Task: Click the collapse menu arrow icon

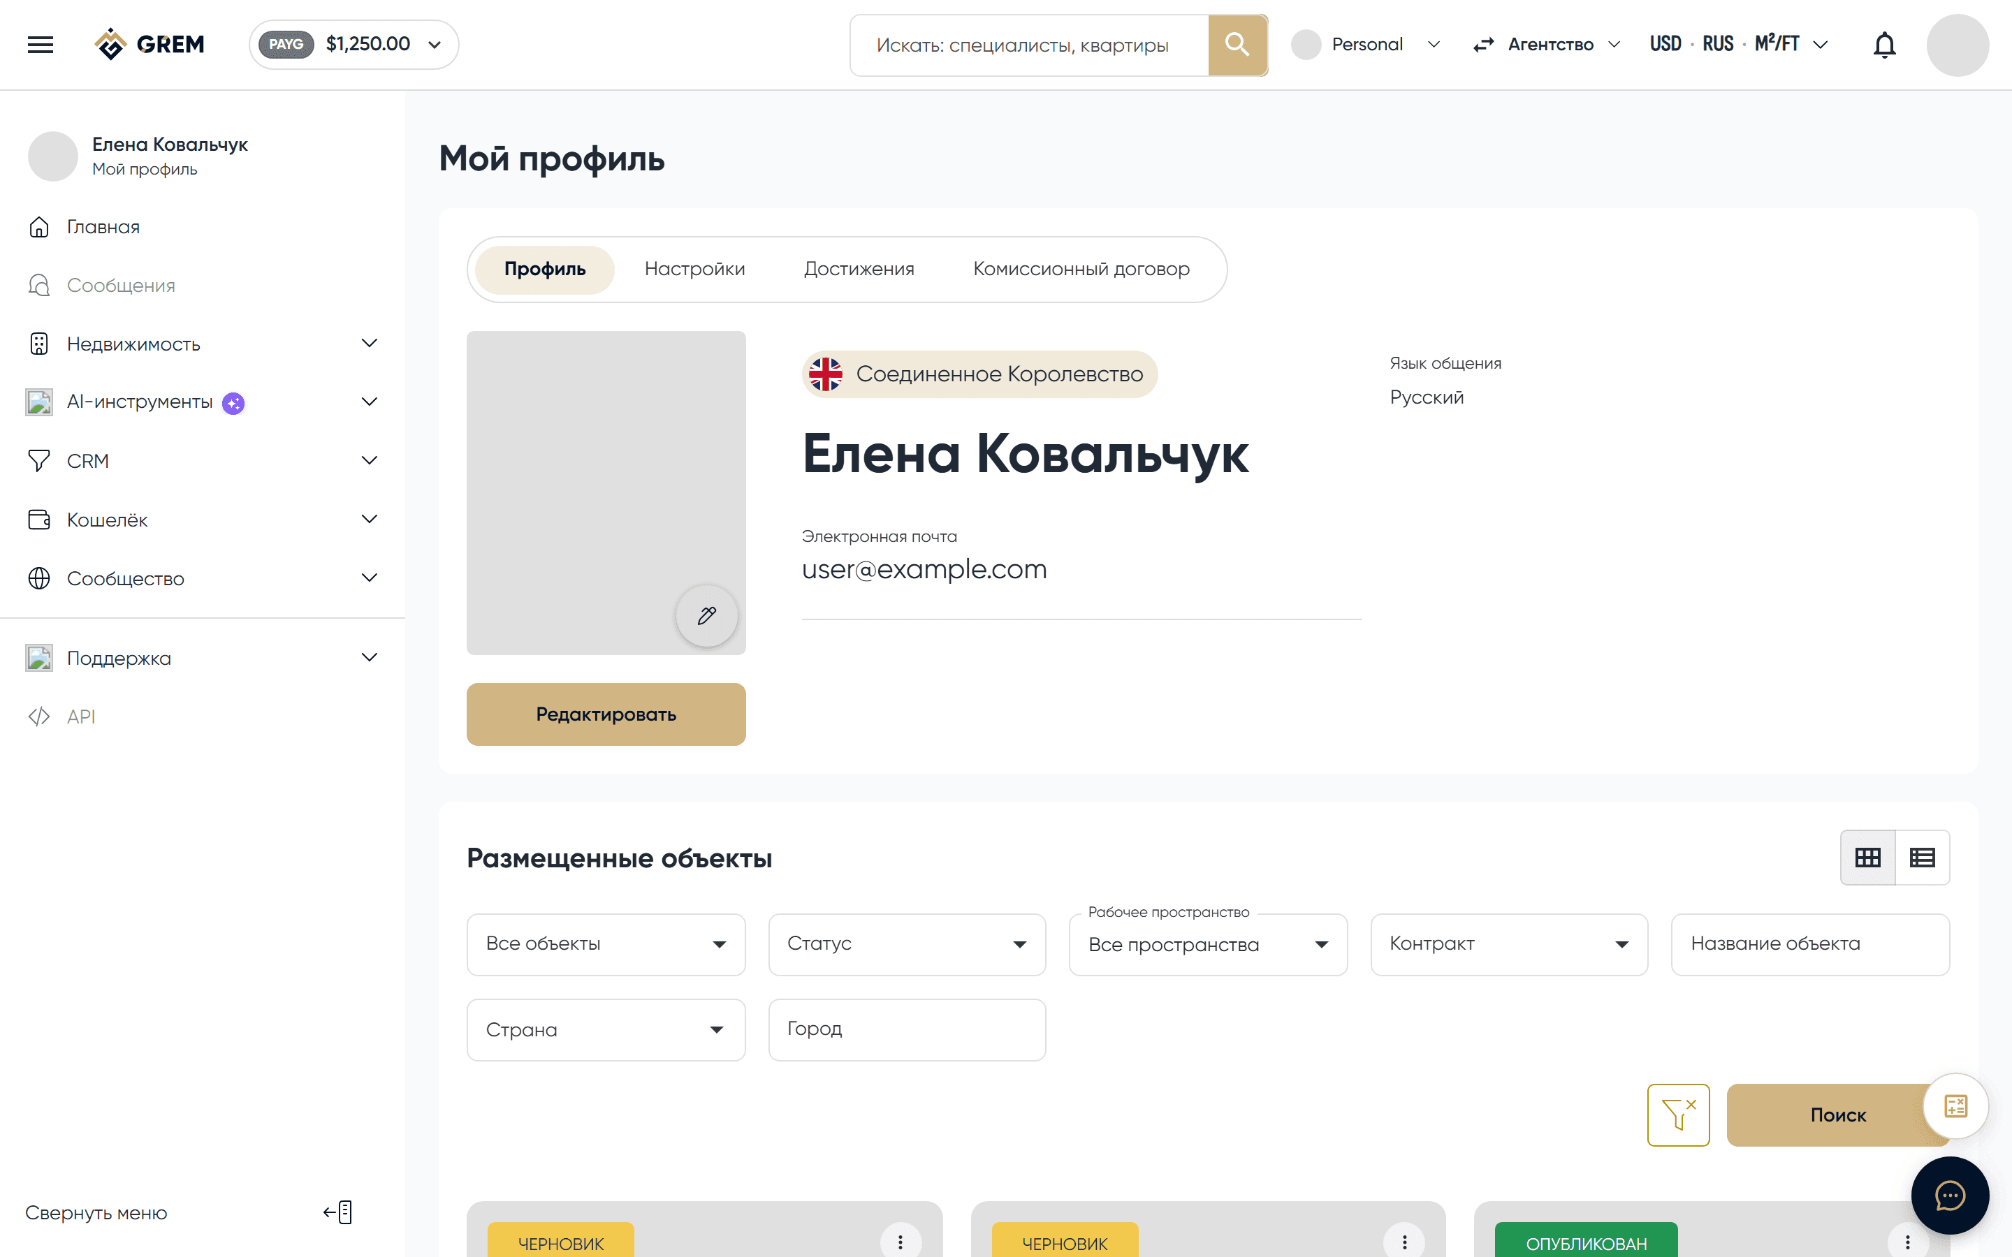Action: pos(338,1212)
